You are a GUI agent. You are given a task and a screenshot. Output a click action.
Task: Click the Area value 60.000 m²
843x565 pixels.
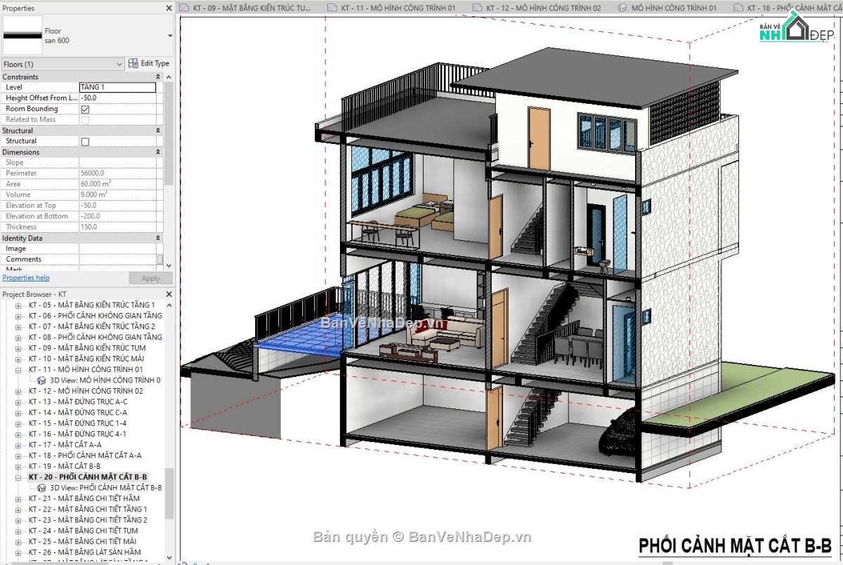coord(117,184)
